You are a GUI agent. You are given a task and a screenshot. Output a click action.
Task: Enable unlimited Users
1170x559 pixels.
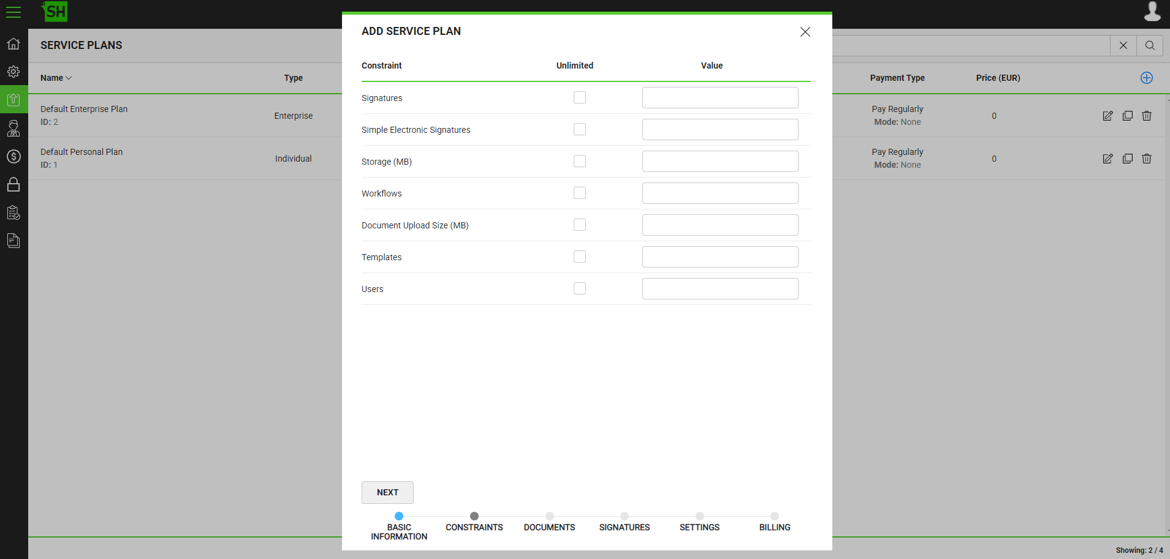[x=580, y=288]
